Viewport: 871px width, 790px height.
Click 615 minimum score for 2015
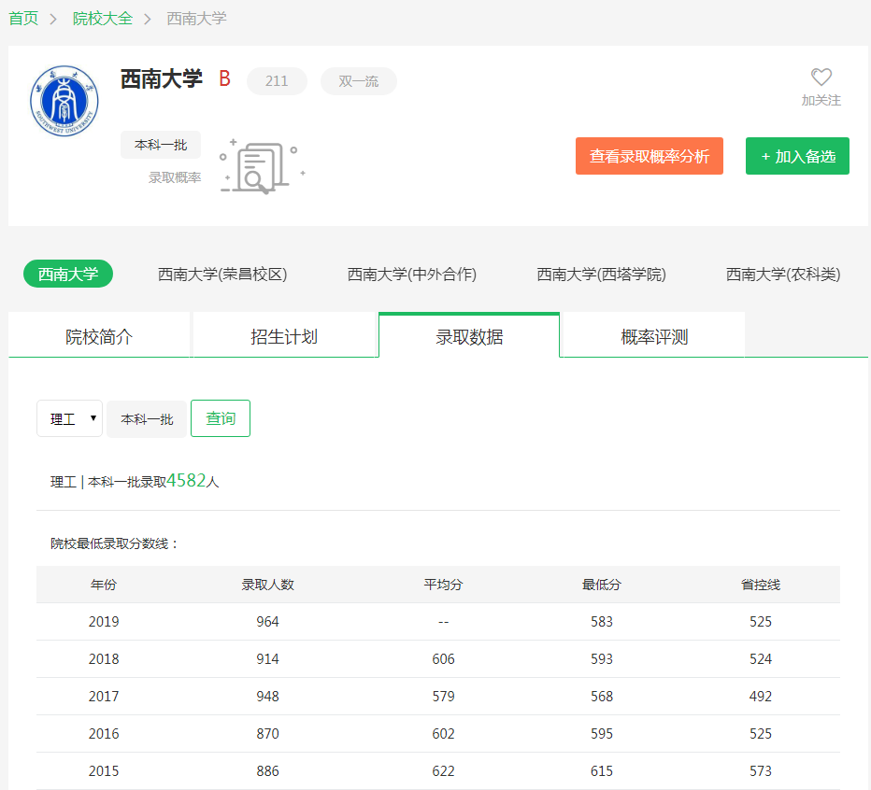[602, 771]
